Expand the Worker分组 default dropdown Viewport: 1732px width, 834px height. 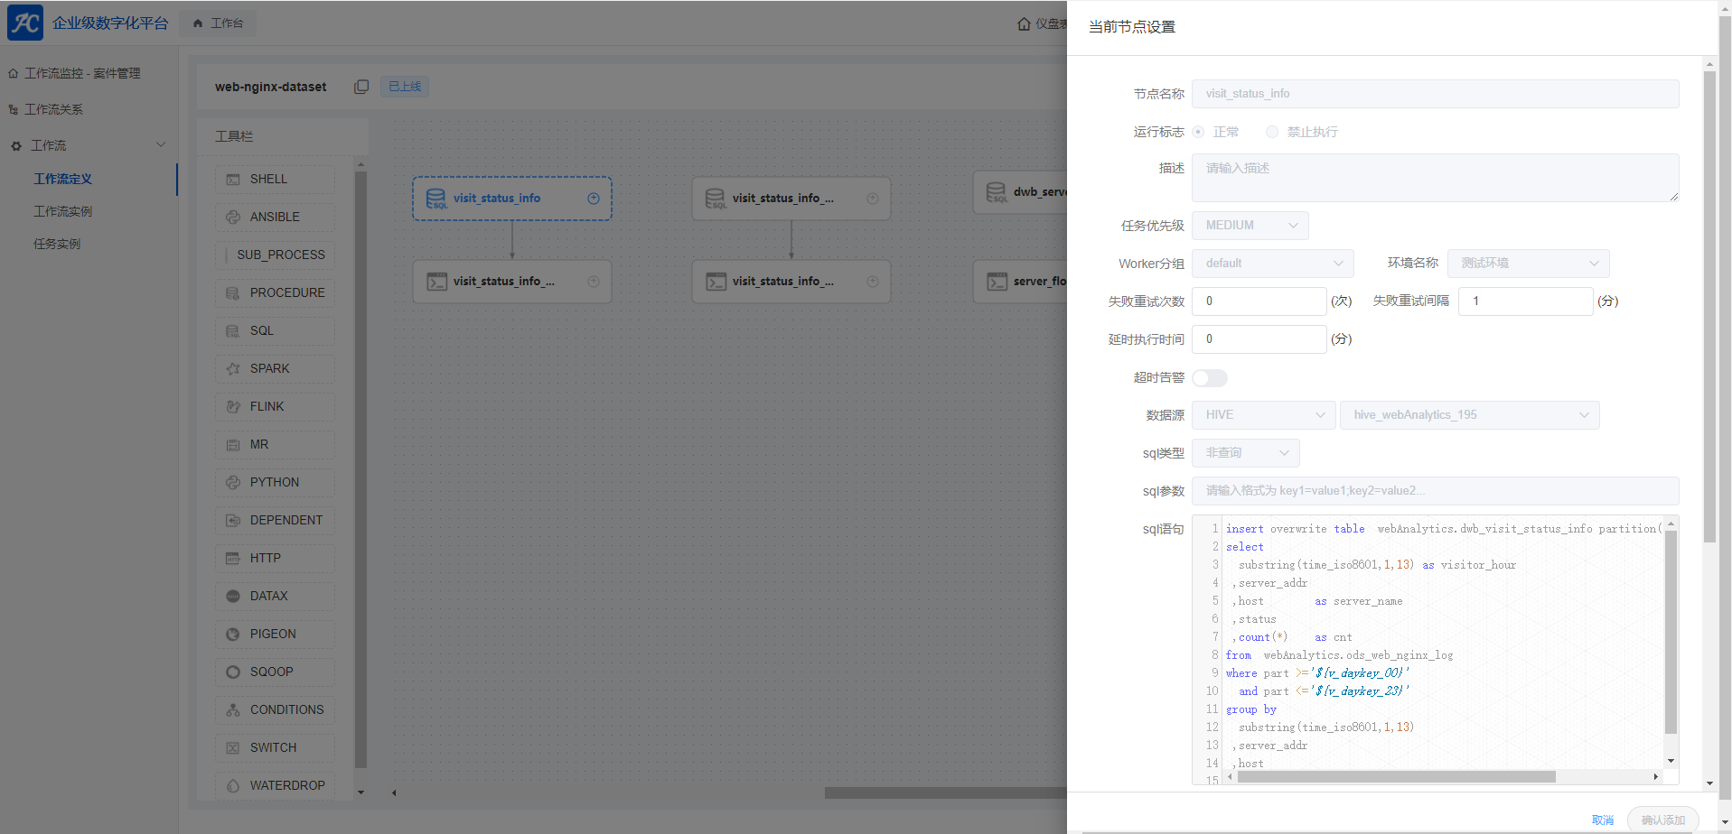click(1272, 264)
